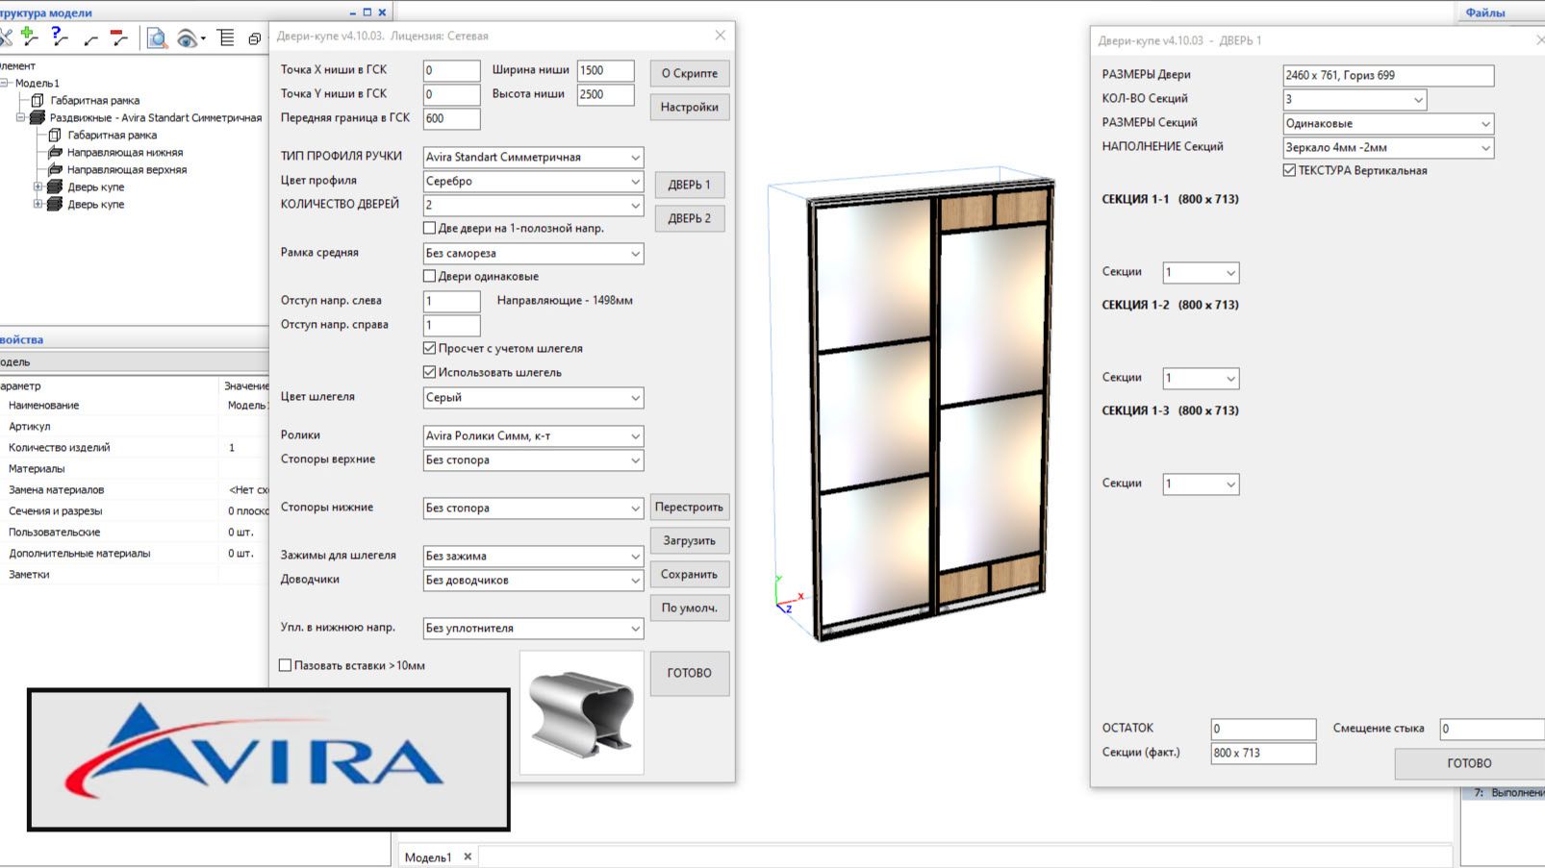Close the Двери-купе v4.10.03 license dialog

(x=721, y=36)
